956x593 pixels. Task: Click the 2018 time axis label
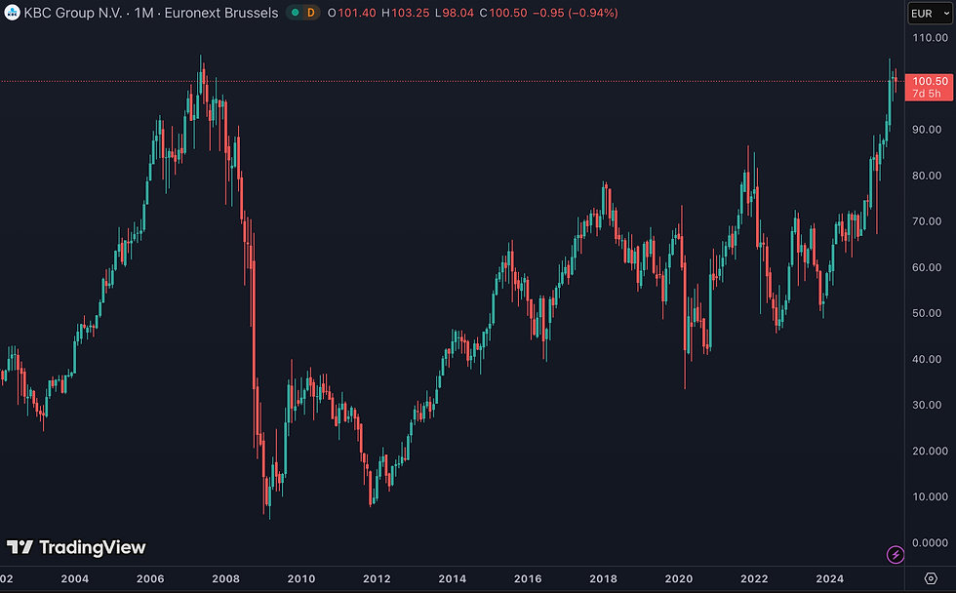click(x=604, y=579)
